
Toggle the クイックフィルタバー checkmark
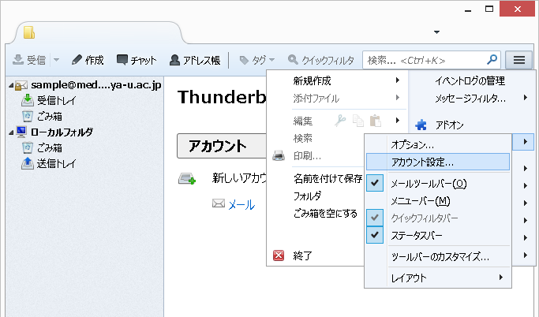(375, 218)
